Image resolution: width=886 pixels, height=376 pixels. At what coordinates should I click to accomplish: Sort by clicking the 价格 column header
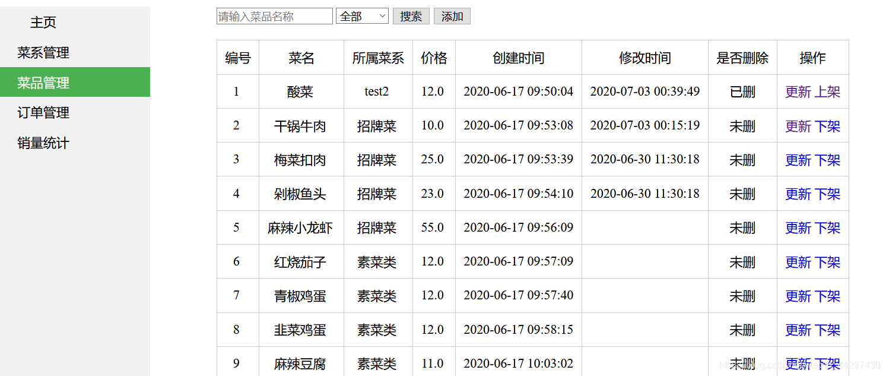(x=434, y=58)
